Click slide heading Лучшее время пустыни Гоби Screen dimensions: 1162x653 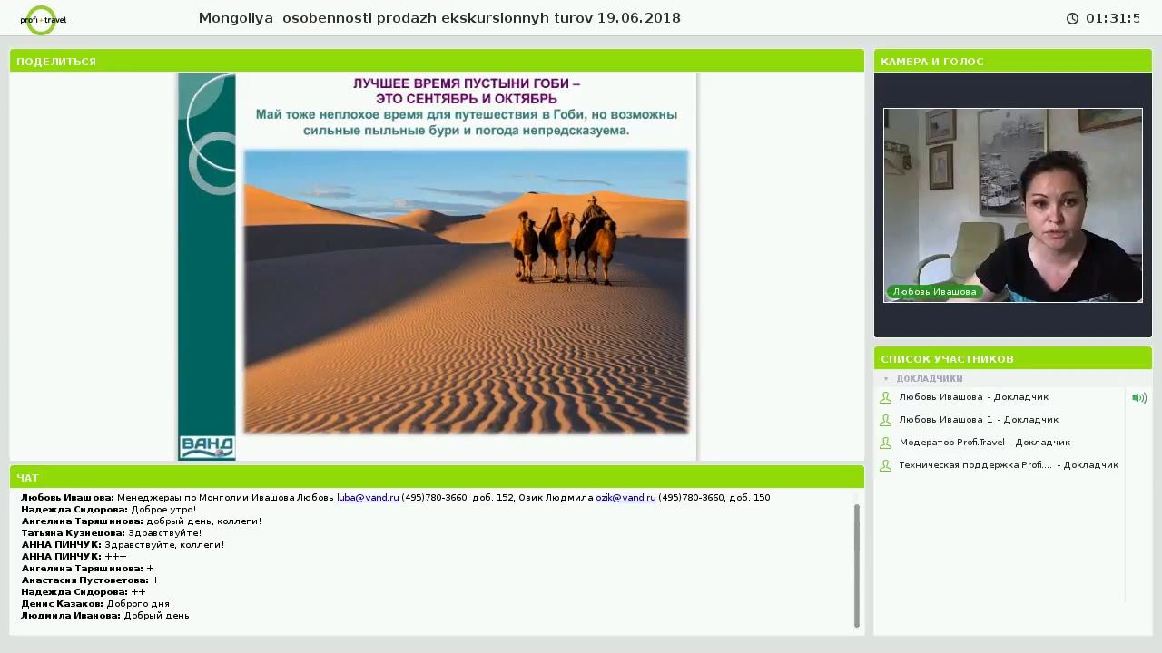click(467, 91)
